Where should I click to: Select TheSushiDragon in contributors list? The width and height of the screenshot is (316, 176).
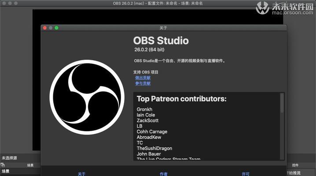click(154, 148)
